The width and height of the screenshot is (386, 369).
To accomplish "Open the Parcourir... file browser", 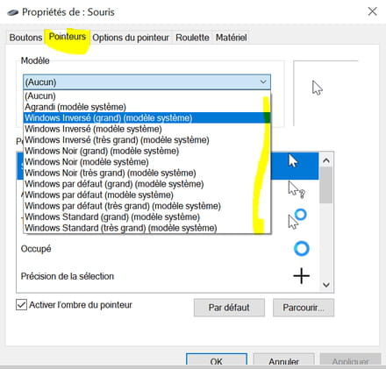I will coord(304,308).
